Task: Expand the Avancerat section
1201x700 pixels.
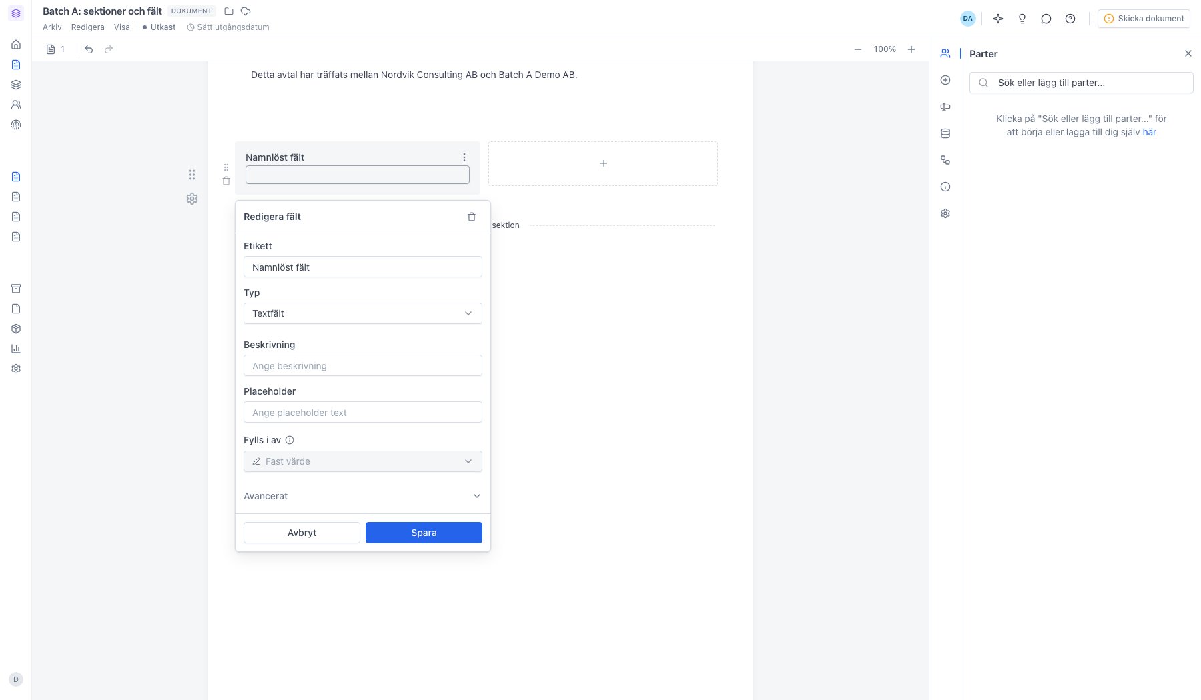Action: (363, 496)
